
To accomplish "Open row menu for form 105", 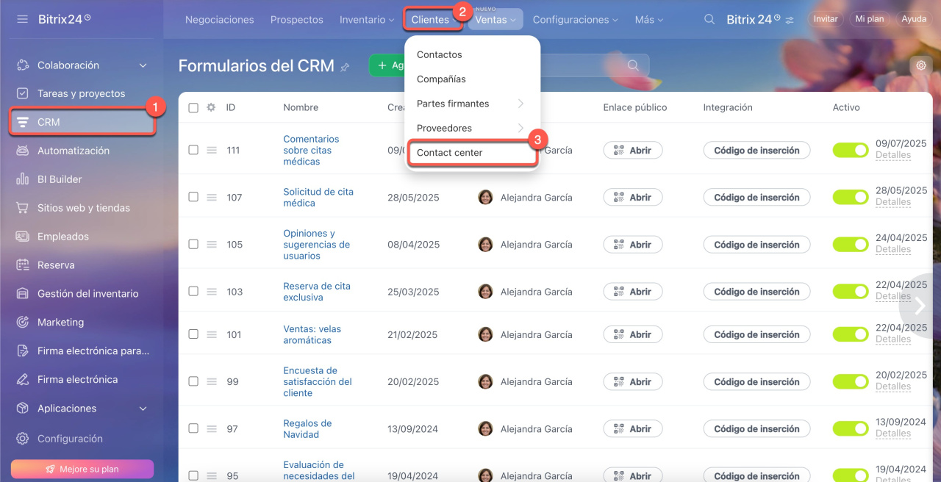I will click(211, 244).
